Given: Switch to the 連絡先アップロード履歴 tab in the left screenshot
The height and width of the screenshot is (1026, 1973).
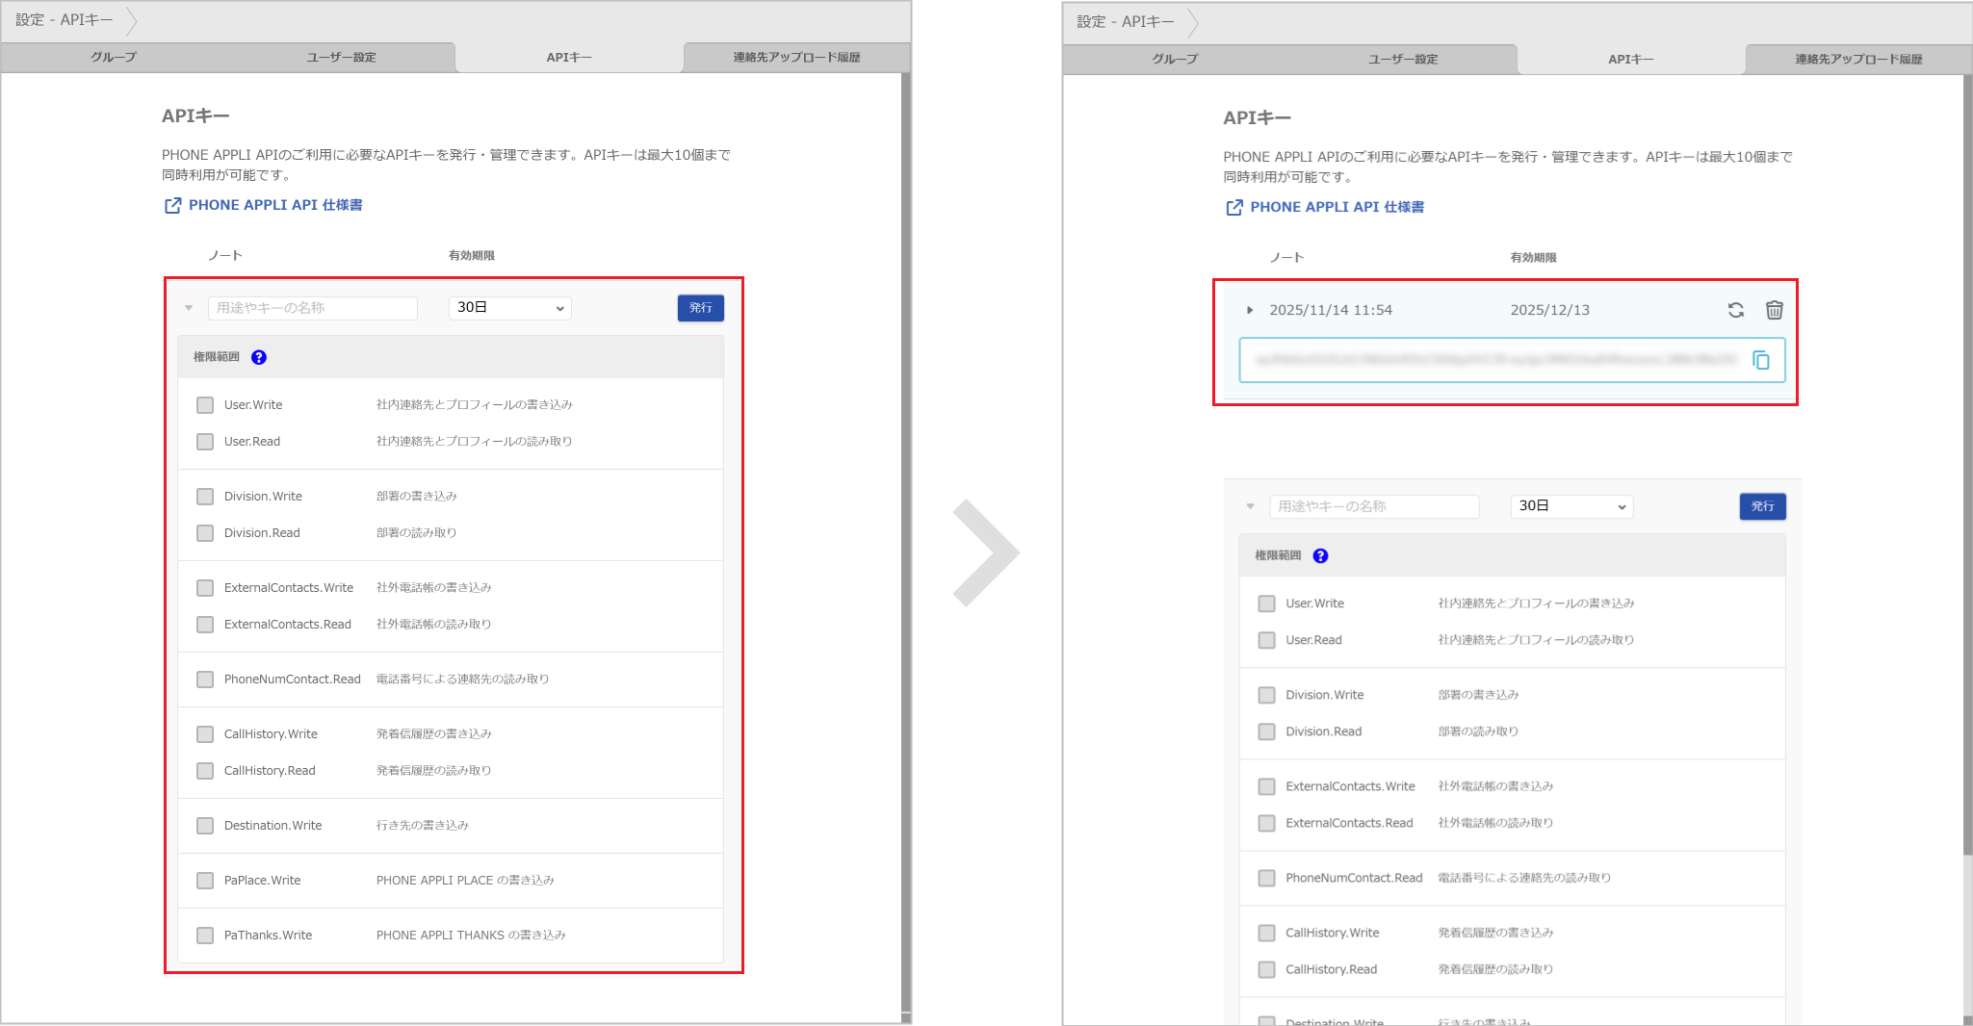Looking at the screenshot, I should click(x=796, y=58).
